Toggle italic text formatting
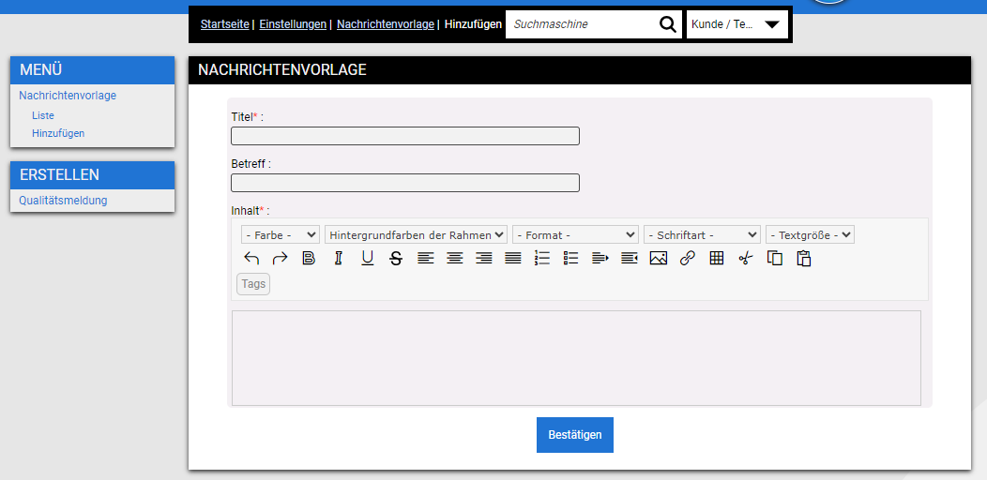The height and width of the screenshot is (480, 987). tap(338, 259)
